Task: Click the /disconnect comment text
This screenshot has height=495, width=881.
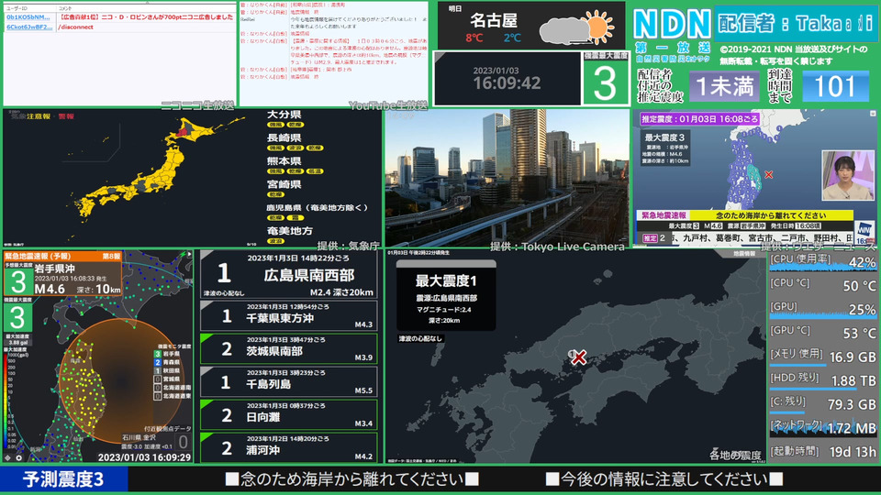Action: pos(75,27)
